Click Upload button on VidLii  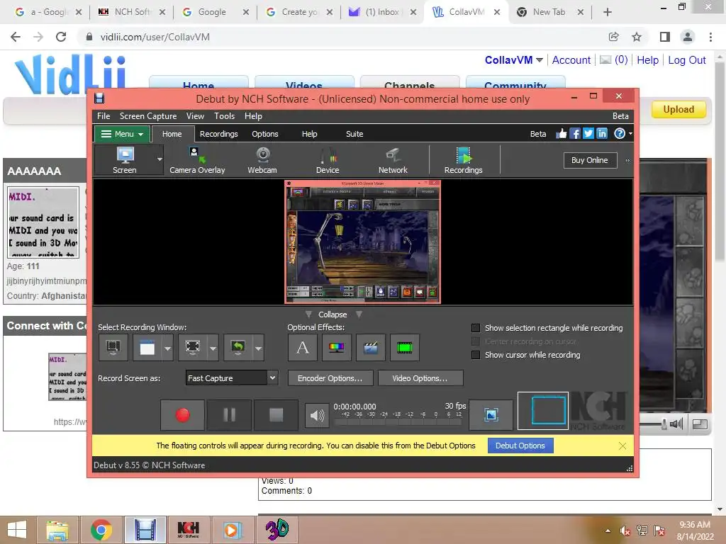tap(678, 110)
